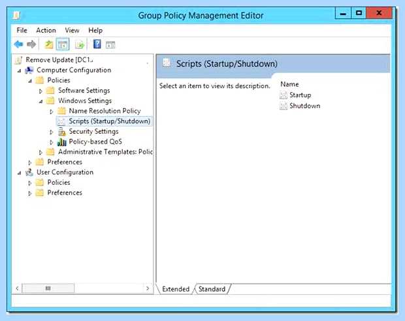405x321 pixels.
Task: Open the View menu
Action: (x=72, y=31)
